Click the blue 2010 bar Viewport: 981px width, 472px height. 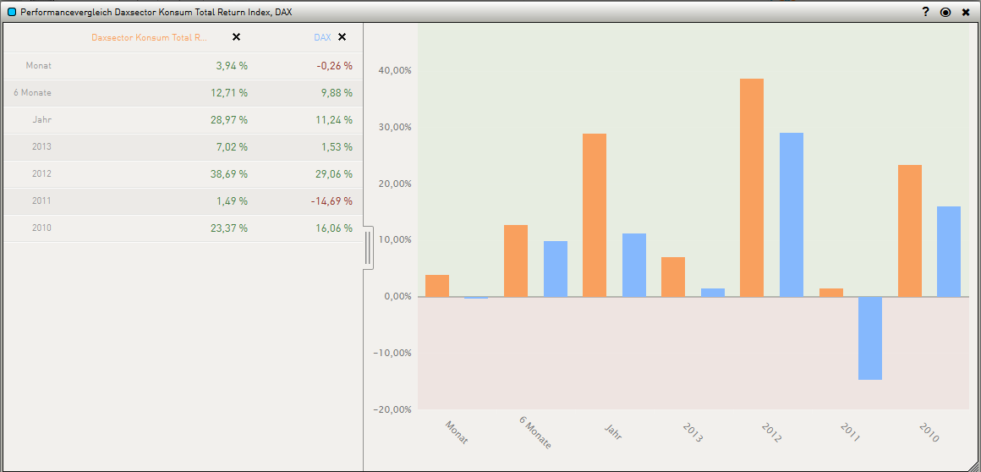pyautogui.click(x=949, y=251)
